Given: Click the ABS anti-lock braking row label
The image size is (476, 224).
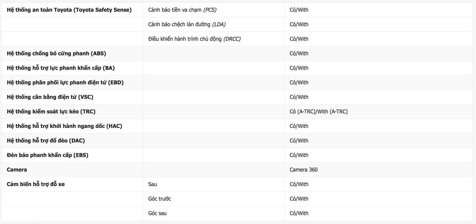Looking at the screenshot, I should (56, 54).
